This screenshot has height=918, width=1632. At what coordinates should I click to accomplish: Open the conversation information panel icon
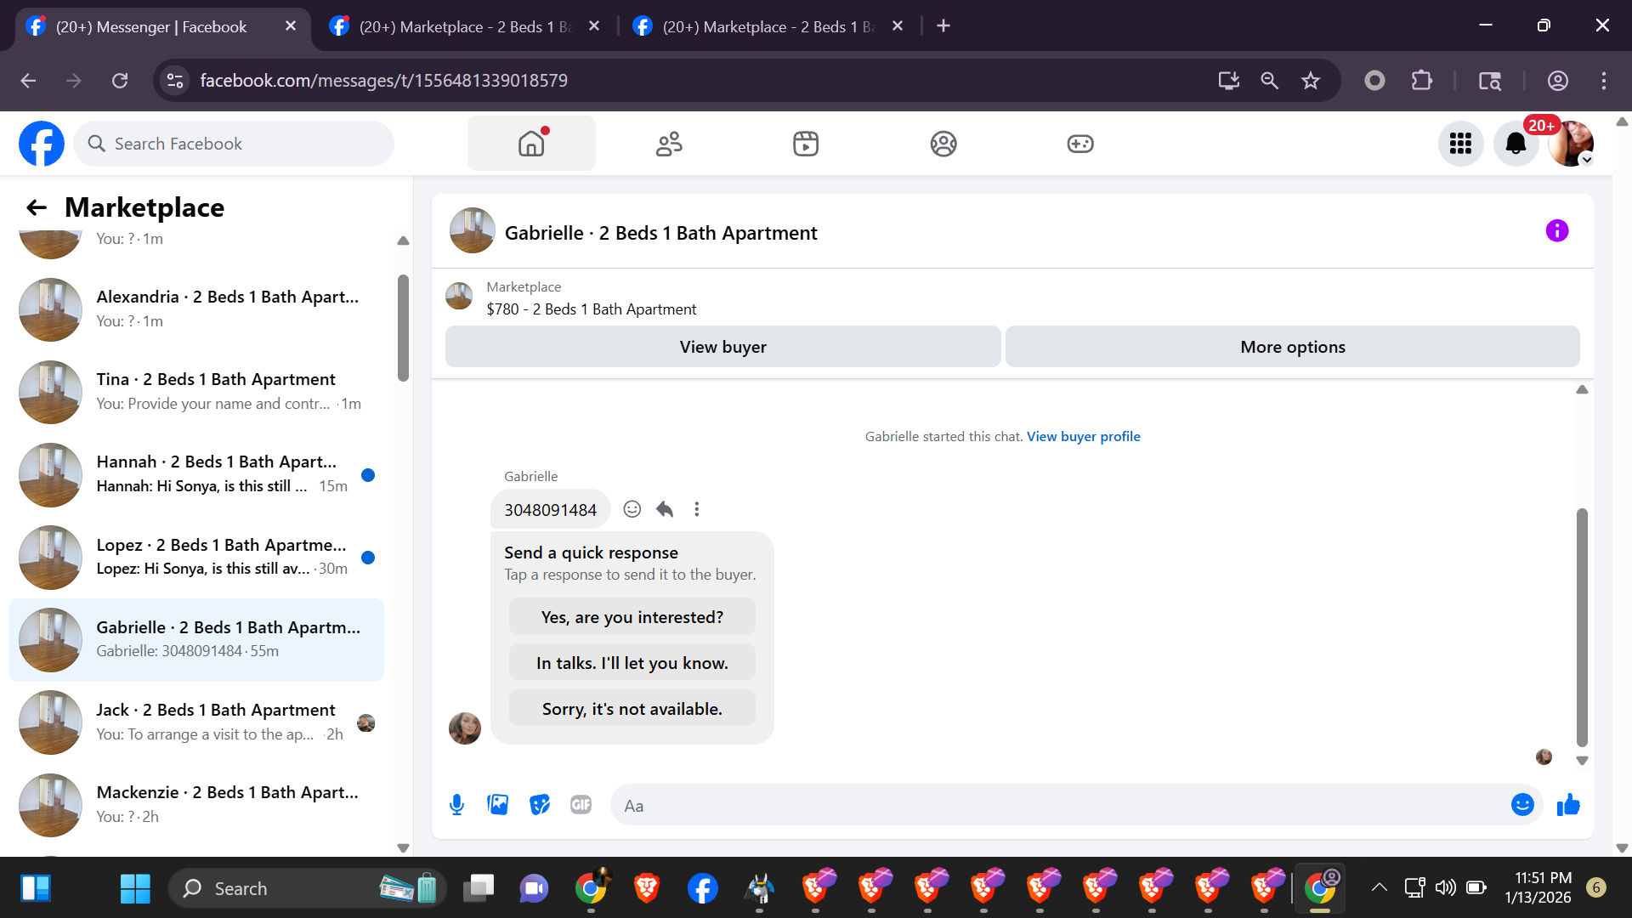1556,231
